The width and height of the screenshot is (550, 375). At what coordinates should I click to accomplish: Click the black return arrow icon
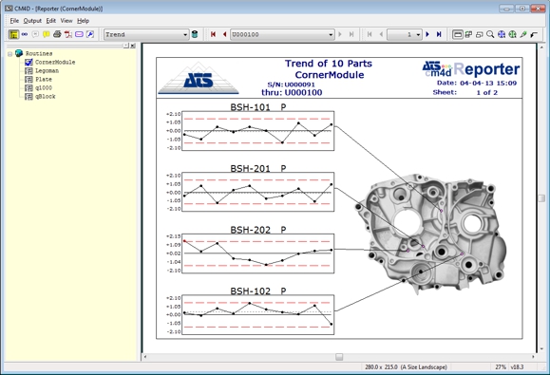[534, 34]
